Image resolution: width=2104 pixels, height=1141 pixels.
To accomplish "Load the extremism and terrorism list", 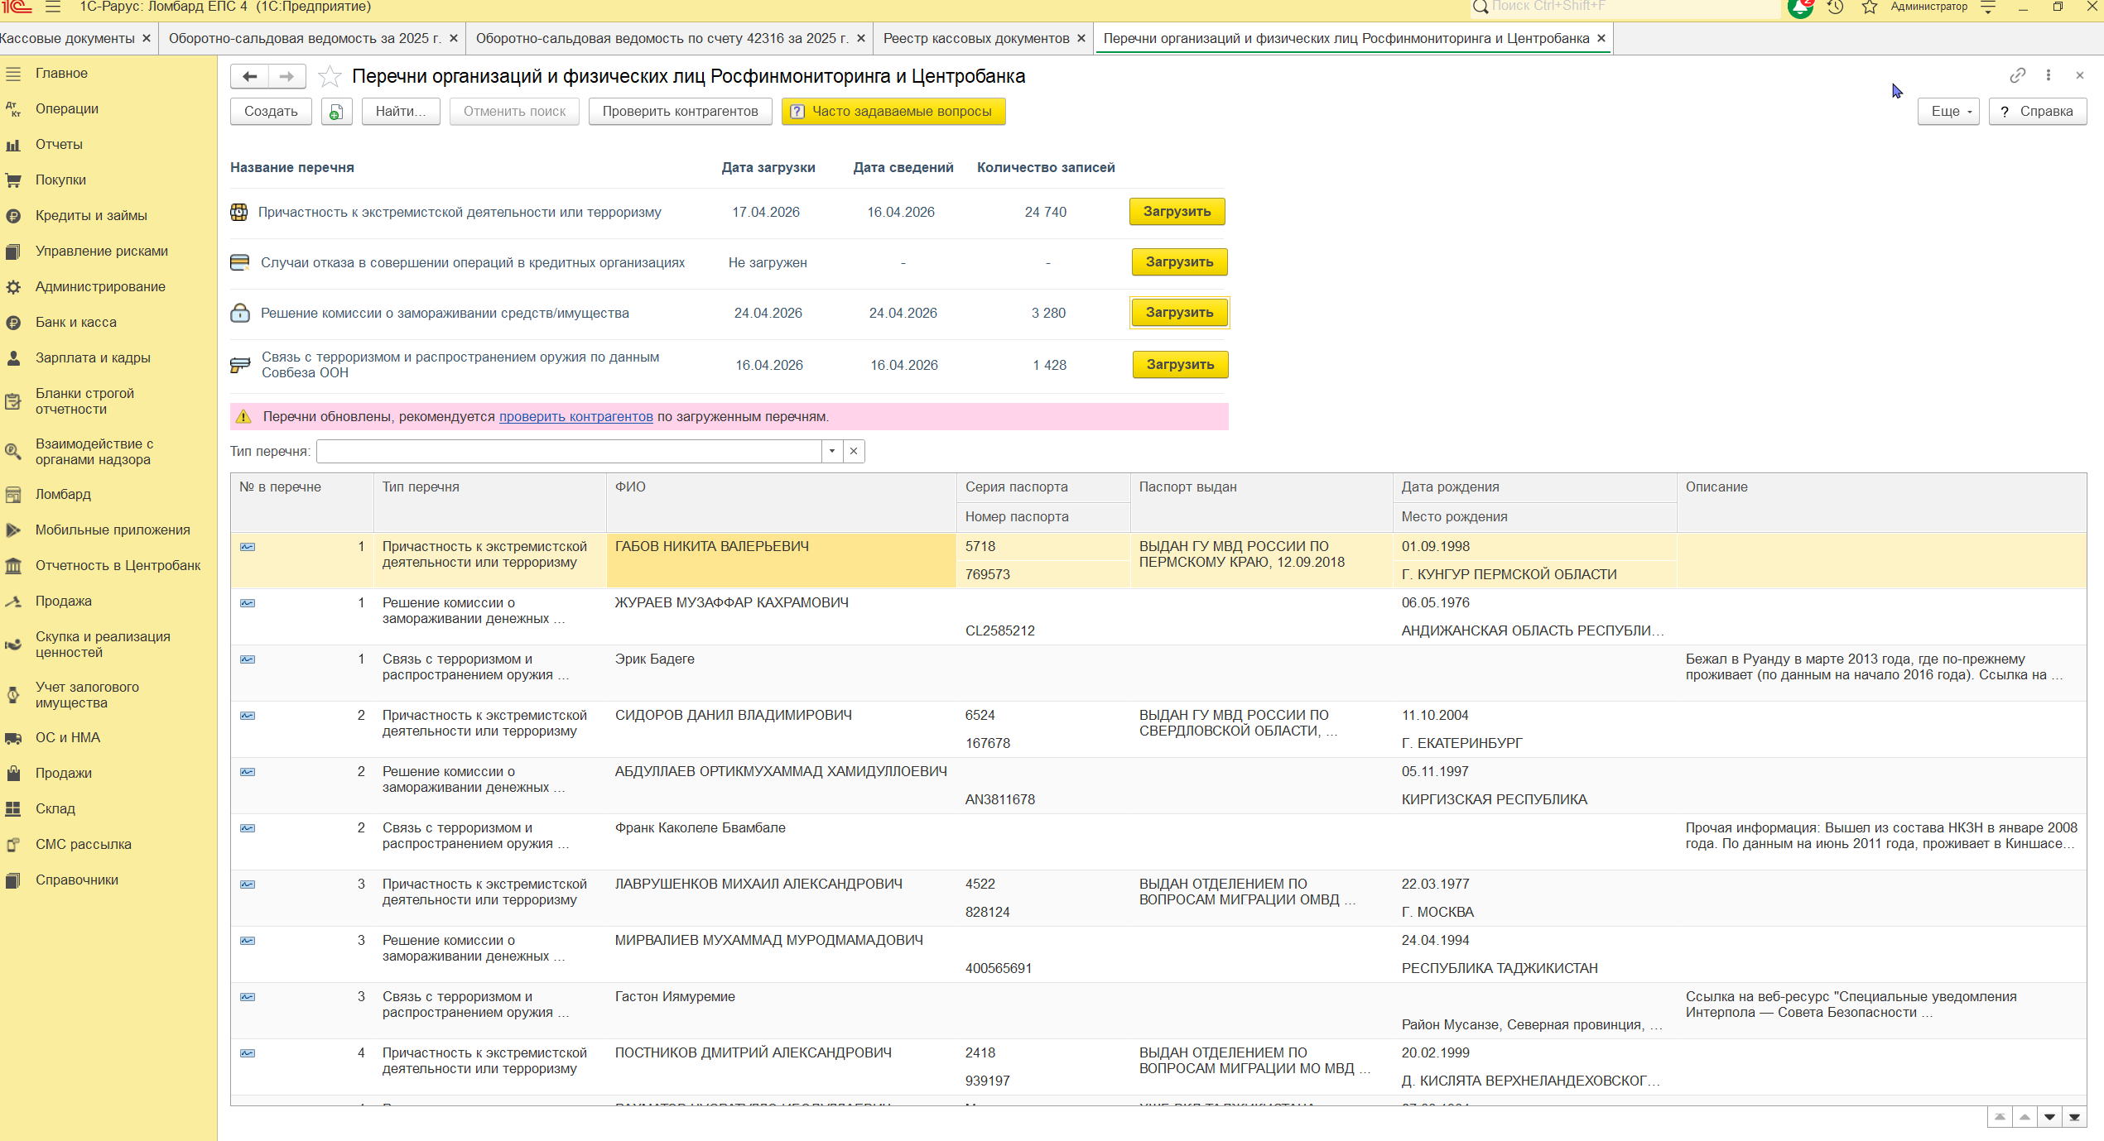I will pos(1176,212).
